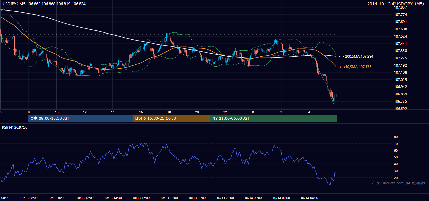Click hour 20 on price chart time axis

pos(197,112)
